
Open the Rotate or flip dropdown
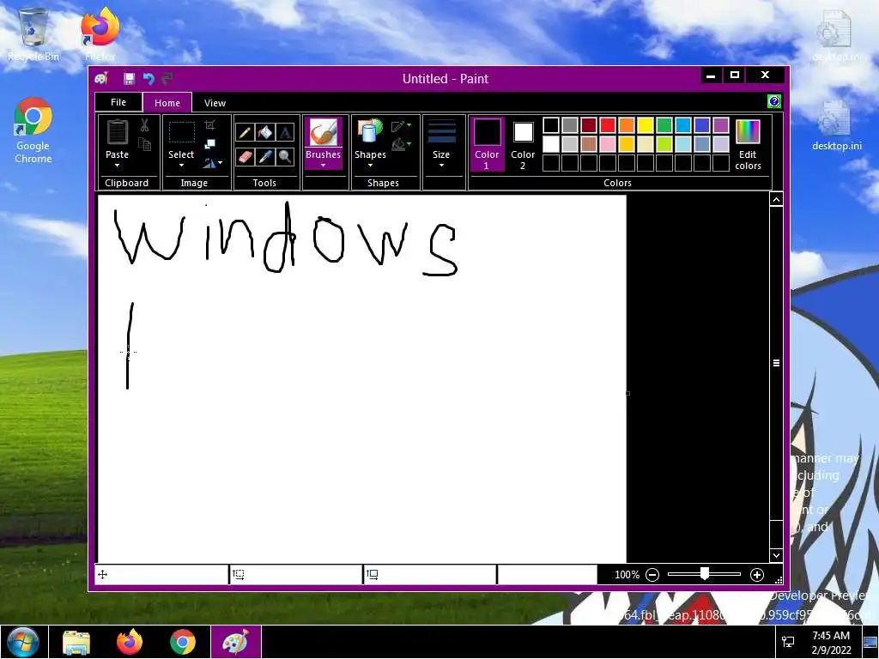coord(213,163)
